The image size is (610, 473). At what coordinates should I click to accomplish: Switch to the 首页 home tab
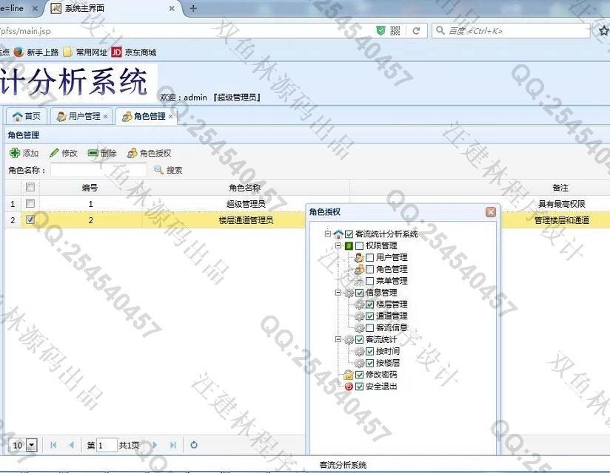click(x=27, y=117)
